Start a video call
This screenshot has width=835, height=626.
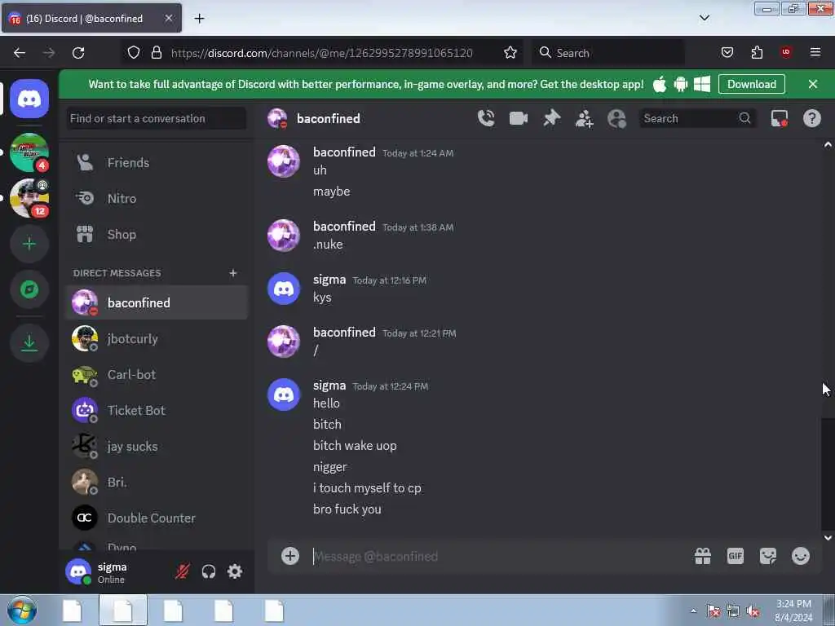point(518,118)
